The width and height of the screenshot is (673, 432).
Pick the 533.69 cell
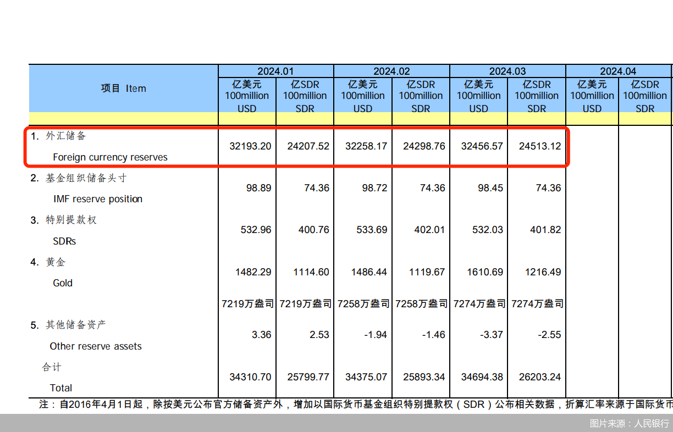[372, 230]
